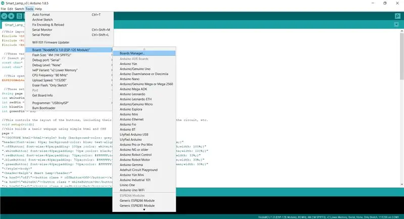404x219 pixels.
Task: Click the New sketch toolbar icon
Action: click(19, 16)
